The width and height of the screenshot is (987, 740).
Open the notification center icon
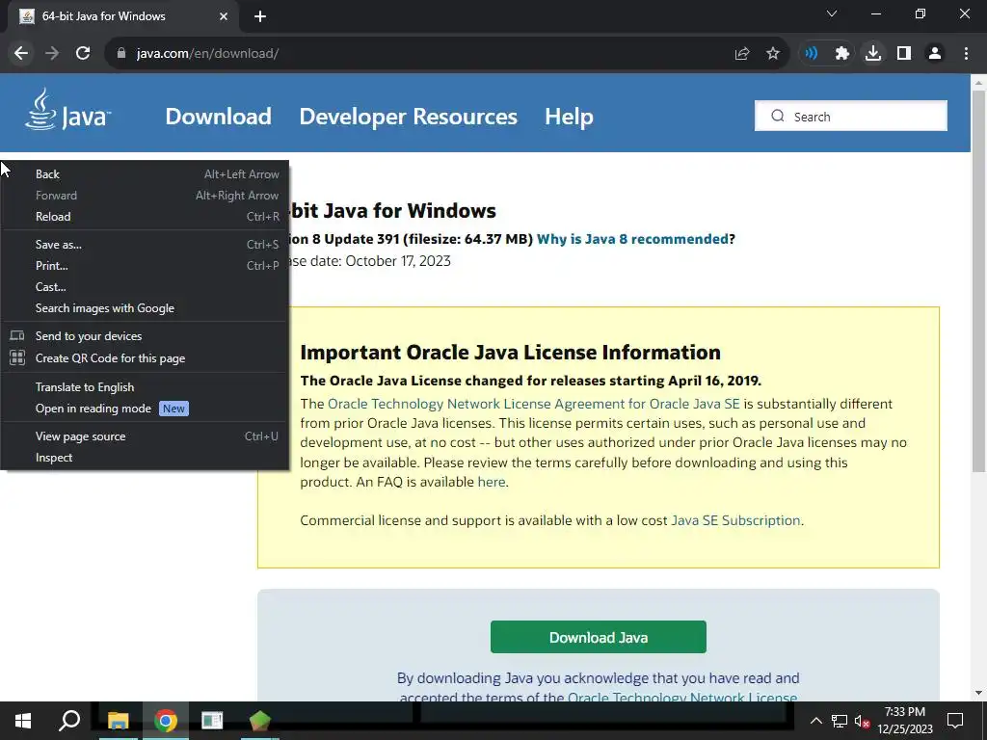coord(955,721)
